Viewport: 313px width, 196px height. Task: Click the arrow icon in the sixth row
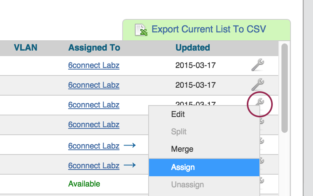click(130, 165)
